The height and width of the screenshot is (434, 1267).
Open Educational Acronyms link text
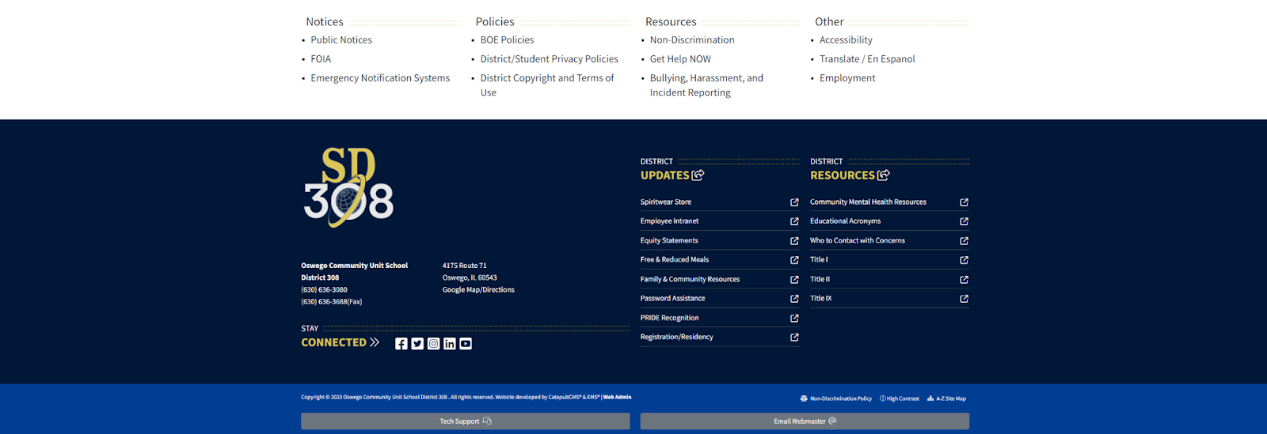click(x=845, y=221)
